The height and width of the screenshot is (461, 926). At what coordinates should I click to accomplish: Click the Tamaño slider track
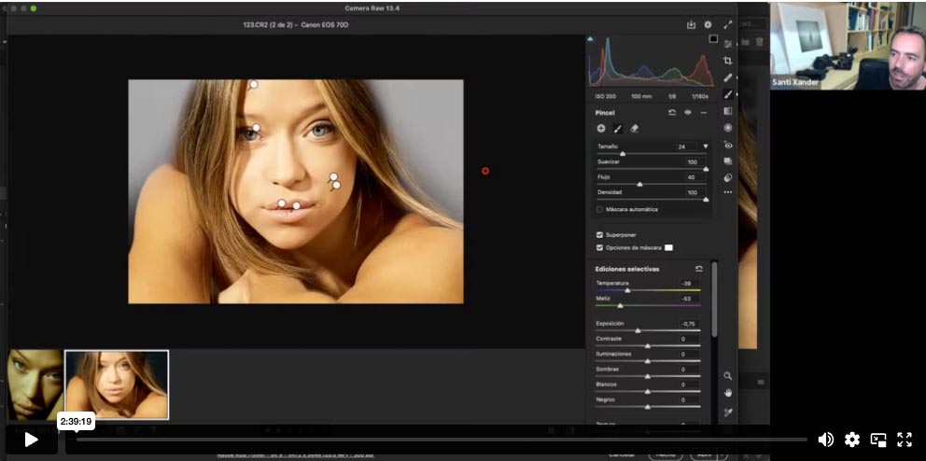(652, 153)
